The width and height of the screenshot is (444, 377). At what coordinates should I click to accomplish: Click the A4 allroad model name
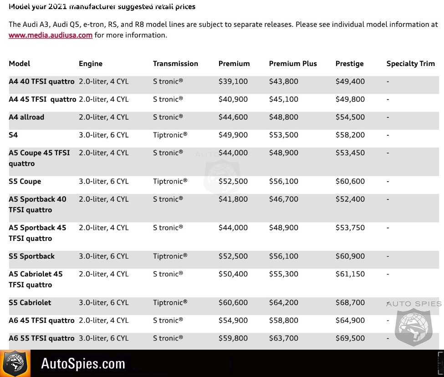26,117
